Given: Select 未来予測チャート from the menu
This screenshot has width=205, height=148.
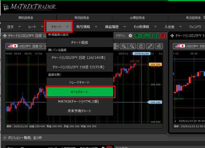Looking at the screenshot, I should tap(80, 111).
